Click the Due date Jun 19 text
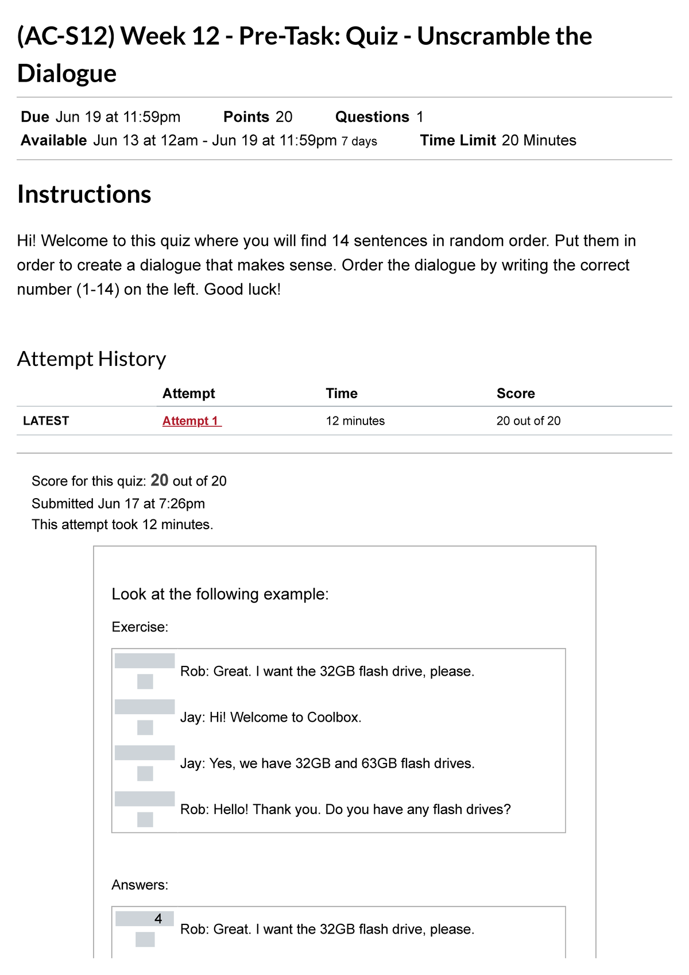The width and height of the screenshot is (689, 975). [x=100, y=117]
